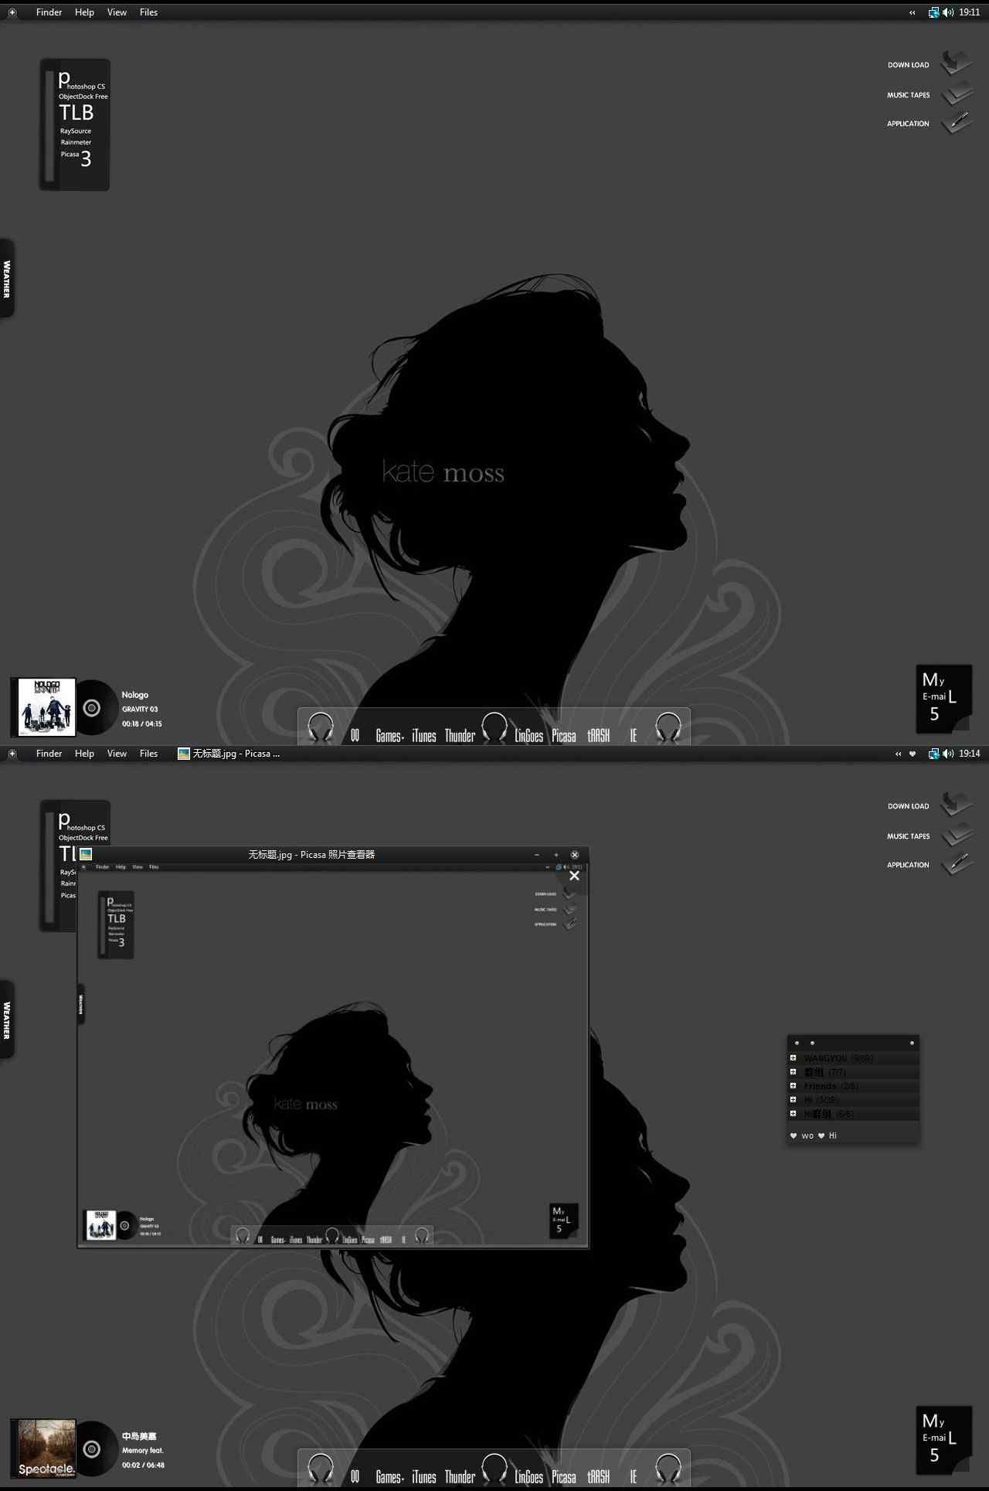
Task: Open Help menu on the 19:14 taskbar
Action: pos(84,754)
